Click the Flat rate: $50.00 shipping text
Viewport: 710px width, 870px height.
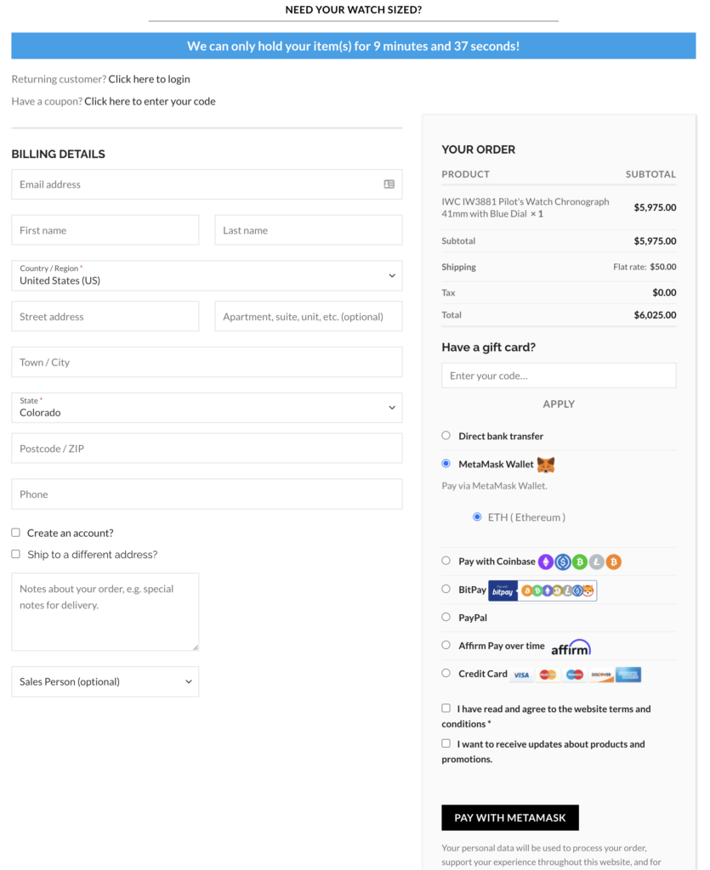645,267
